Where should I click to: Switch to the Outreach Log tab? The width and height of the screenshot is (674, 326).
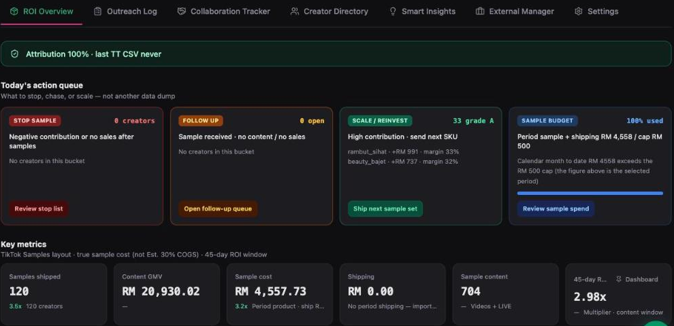pos(125,12)
